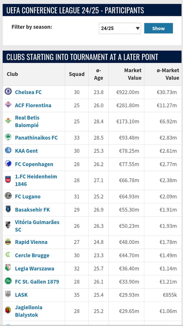Click the KAA Gent crest icon
183x326 pixels.
[x=8, y=150]
